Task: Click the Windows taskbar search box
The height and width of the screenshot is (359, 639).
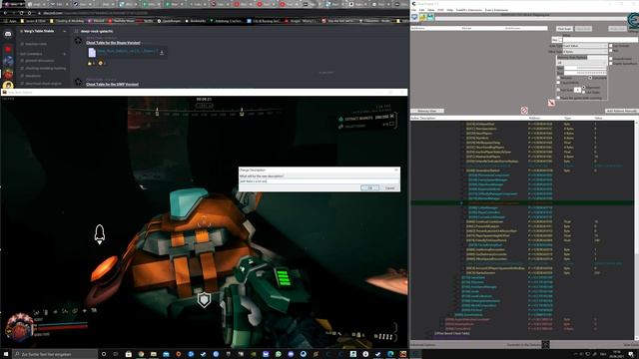Action: click(x=55, y=354)
